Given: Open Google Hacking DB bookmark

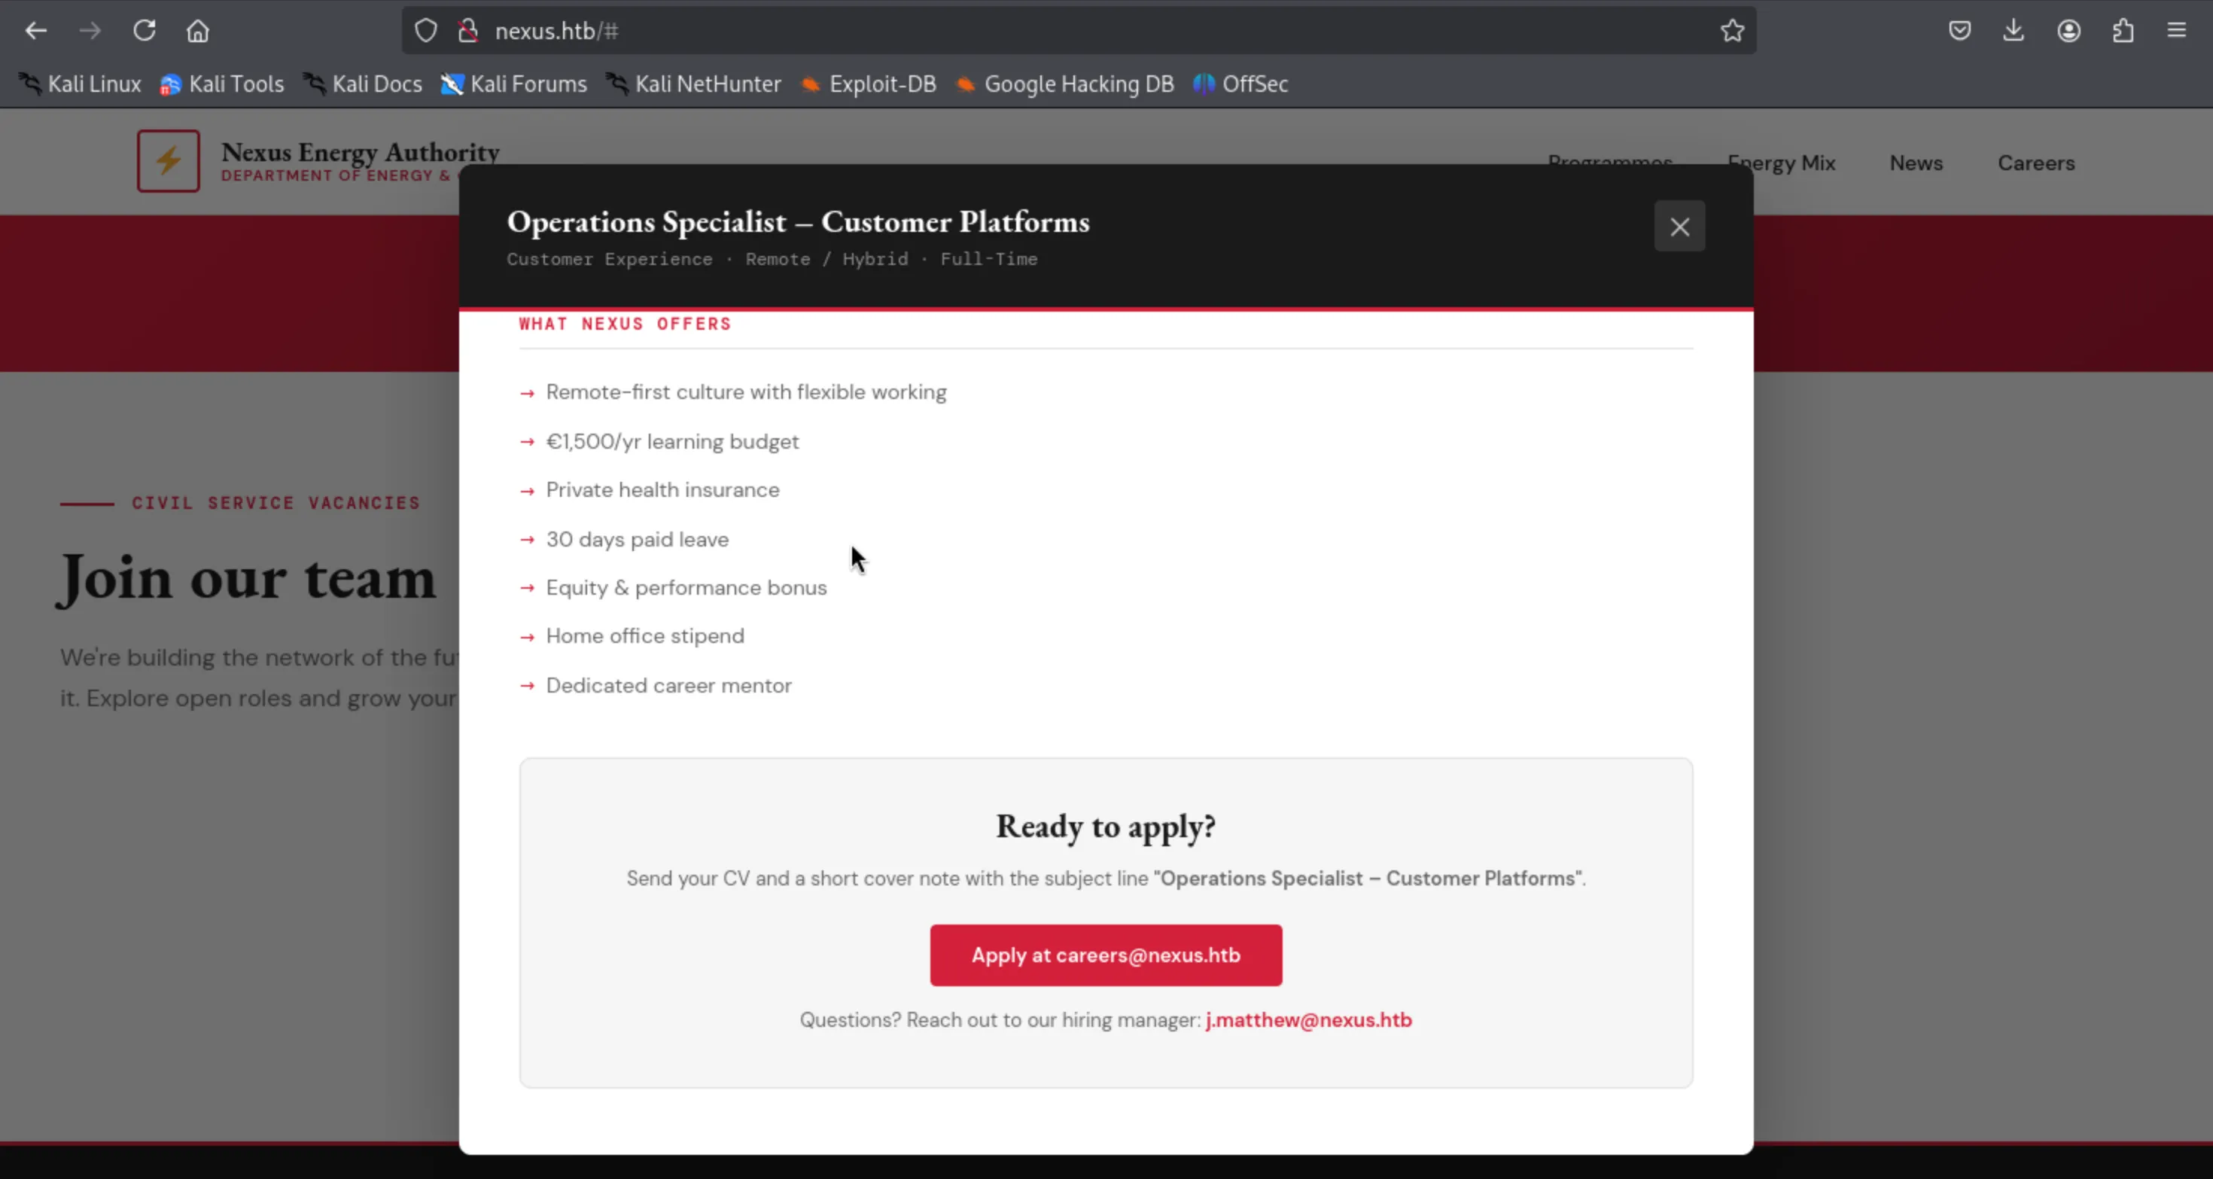Looking at the screenshot, I should pyautogui.click(x=1064, y=84).
